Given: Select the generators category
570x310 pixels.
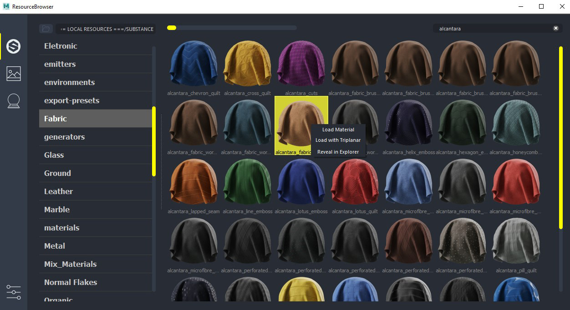Looking at the screenshot, I should coord(96,137).
